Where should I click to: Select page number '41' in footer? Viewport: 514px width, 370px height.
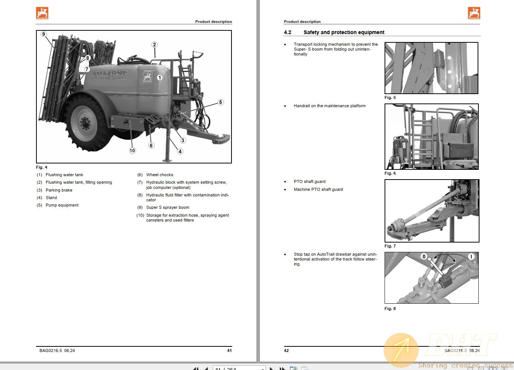tap(230, 351)
